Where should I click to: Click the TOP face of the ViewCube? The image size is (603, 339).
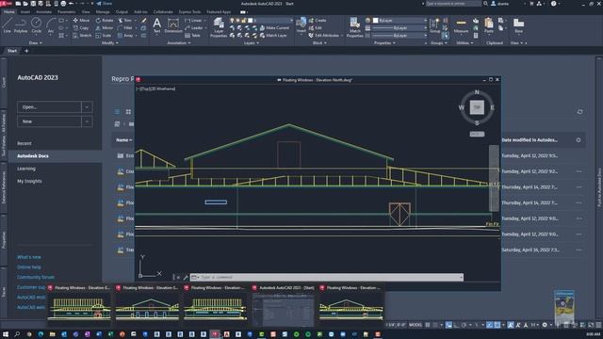click(477, 107)
